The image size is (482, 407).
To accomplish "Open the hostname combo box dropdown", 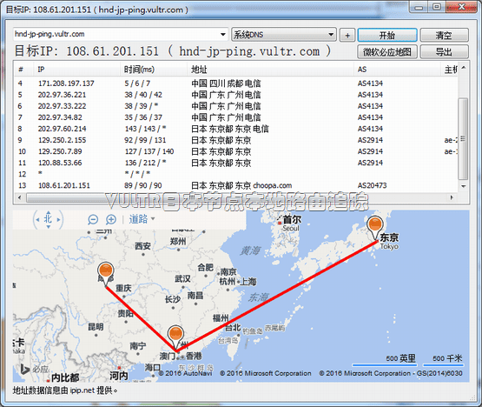I will pos(223,34).
